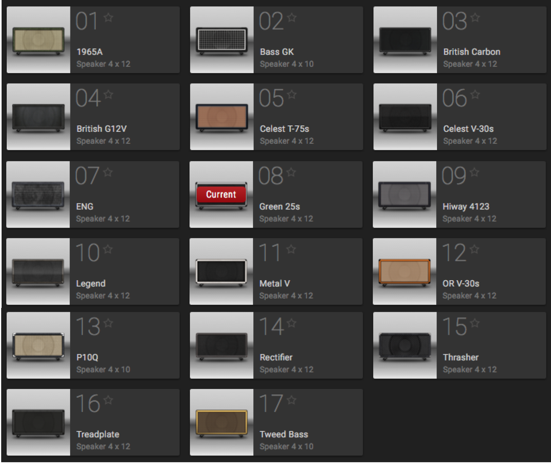Toggle the star beside number 13

click(108, 323)
